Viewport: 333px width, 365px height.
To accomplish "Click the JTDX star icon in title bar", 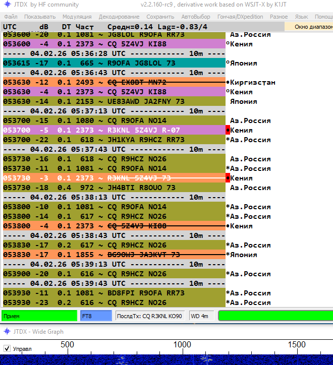I will coord(7,4).
